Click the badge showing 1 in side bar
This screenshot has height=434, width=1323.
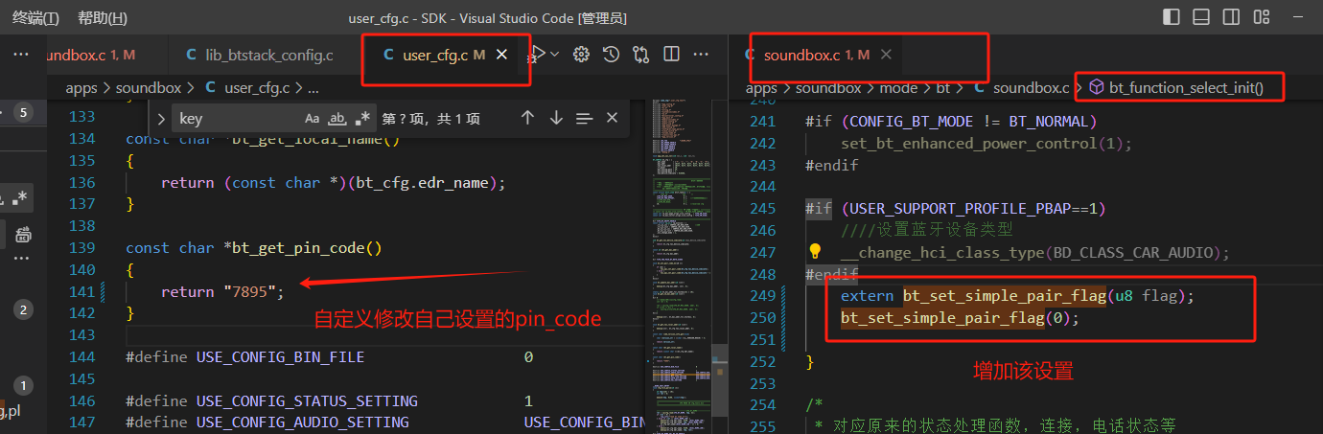(24, 387)
